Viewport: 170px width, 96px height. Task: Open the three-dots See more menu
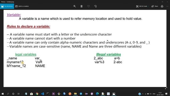click(x=167, y=6)
